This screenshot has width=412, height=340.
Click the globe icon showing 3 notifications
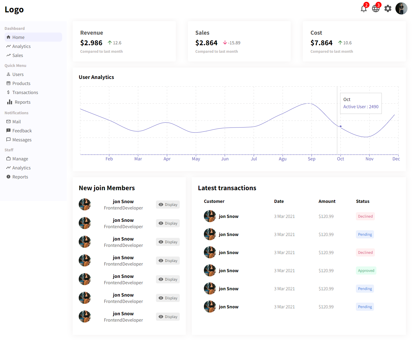[x=376, y=8]
